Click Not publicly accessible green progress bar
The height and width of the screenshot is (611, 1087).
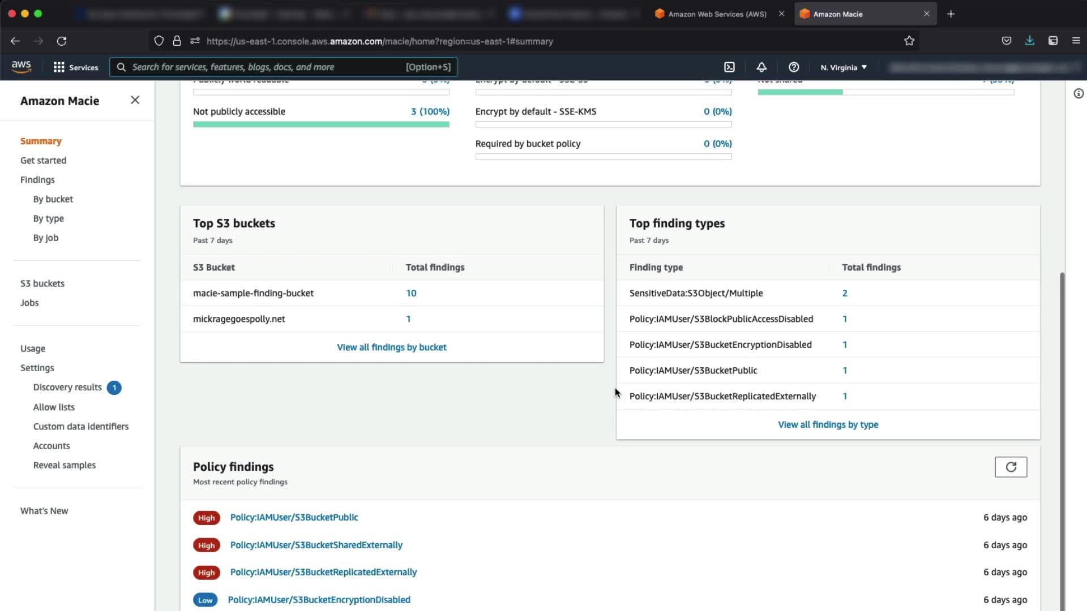coord(321,124)
